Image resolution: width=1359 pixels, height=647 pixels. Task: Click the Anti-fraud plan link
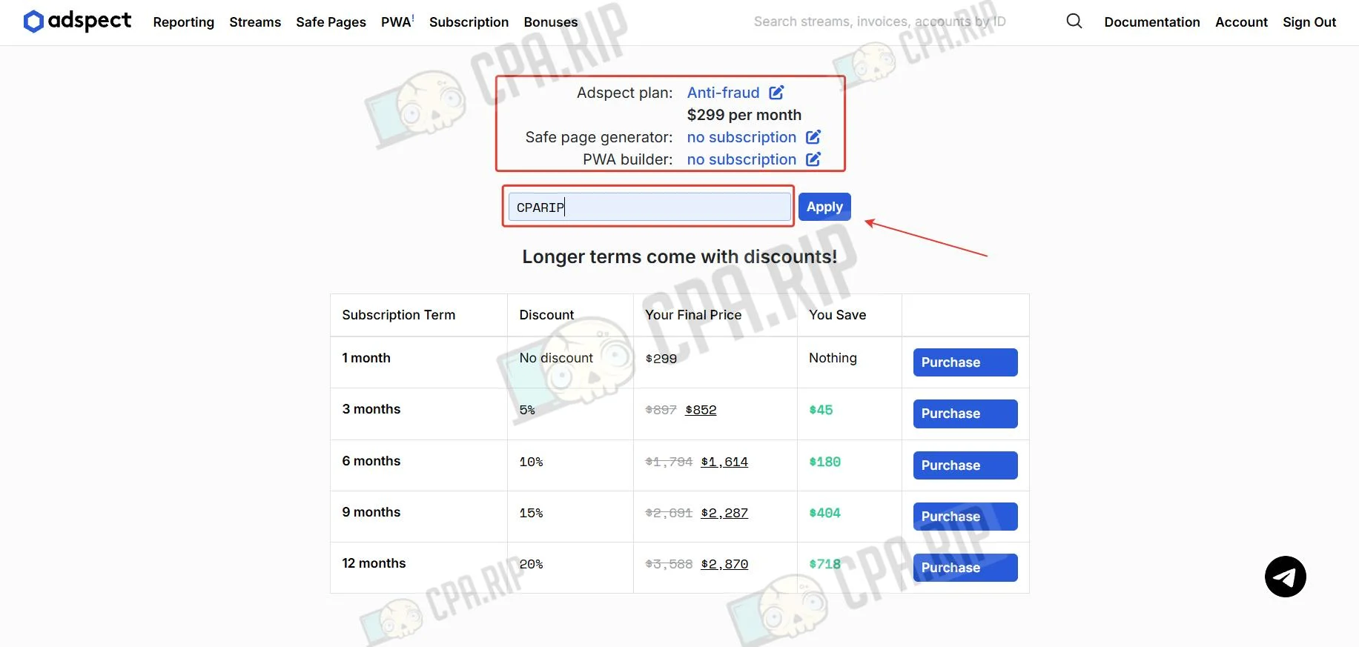(x=724, y=93)
